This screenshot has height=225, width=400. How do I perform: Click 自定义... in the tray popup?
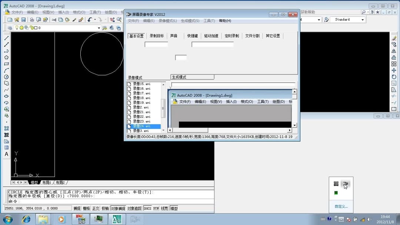[340, 206]
